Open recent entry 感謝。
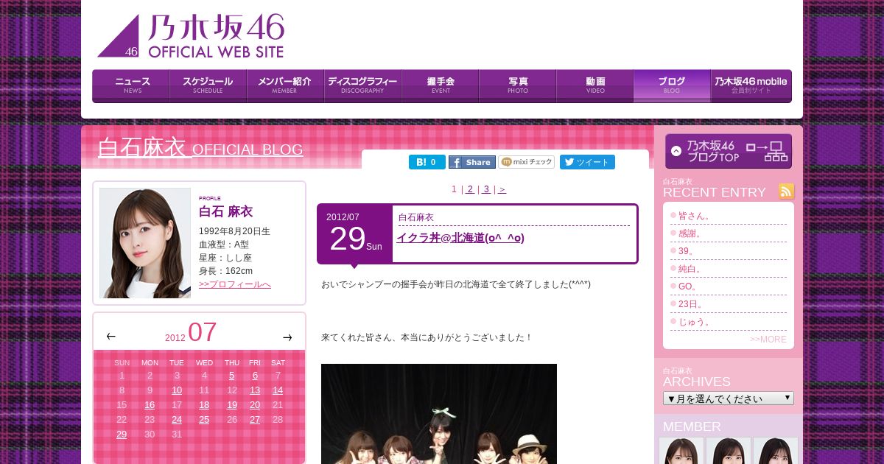The image size is (884, 464). tap(690, 233)
